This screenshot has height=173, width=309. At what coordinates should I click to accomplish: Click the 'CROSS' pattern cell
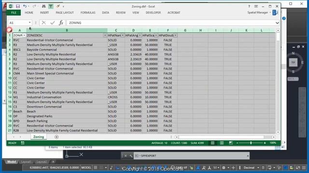[116, 97]
